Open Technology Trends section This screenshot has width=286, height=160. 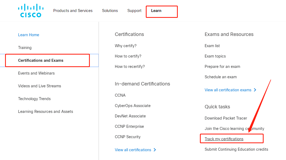tap(34, 99)
